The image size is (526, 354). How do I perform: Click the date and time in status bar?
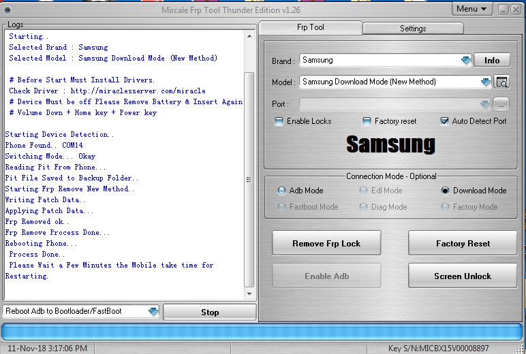(x=47, y=349)
